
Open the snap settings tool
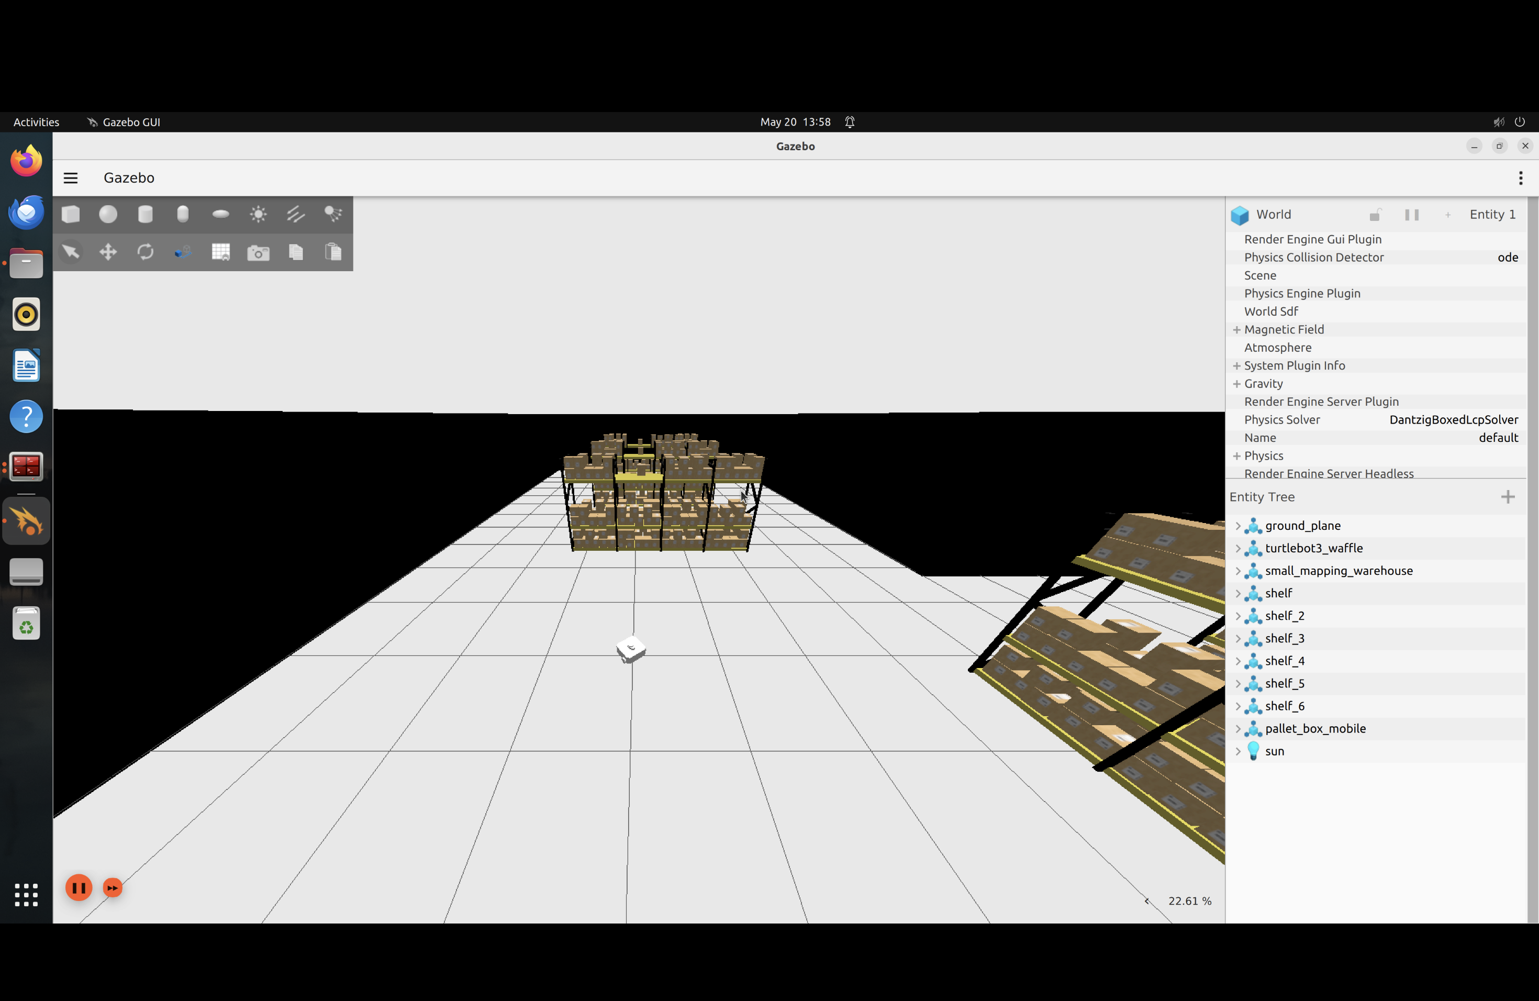tap(183, 251)
